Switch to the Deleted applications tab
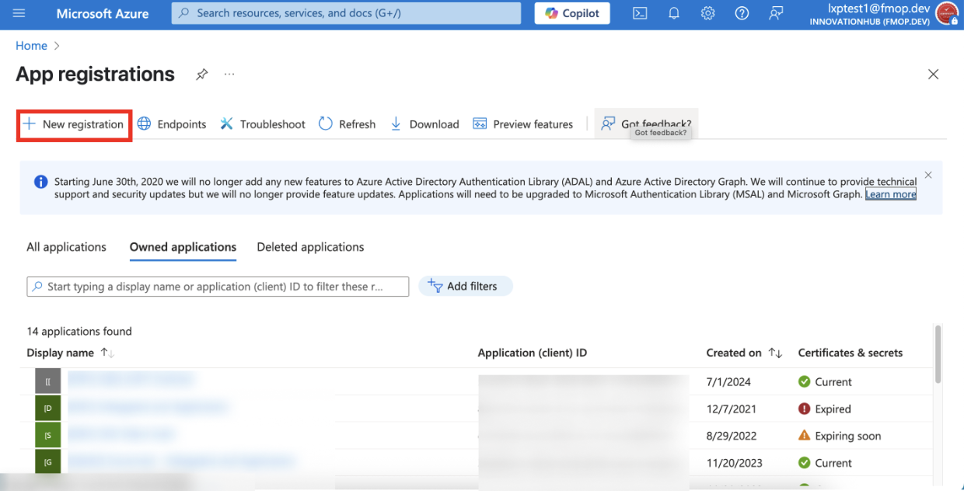 (x=310, y=247)
